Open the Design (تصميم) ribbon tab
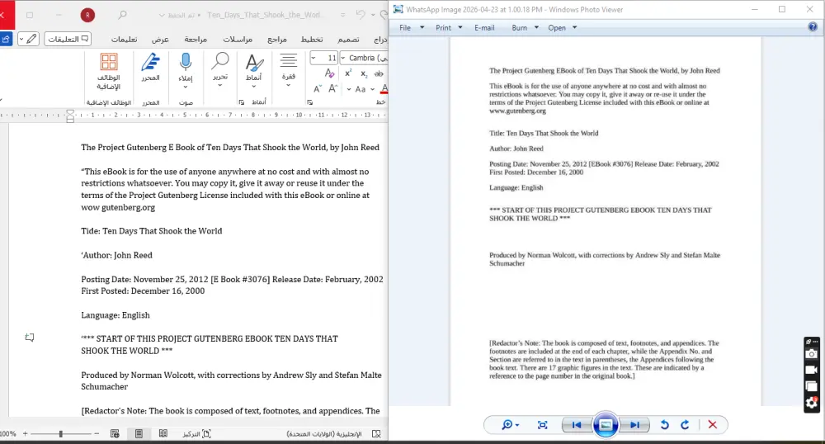 (348, 40)
